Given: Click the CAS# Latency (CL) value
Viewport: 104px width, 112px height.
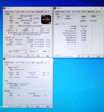Looking at the screenshot, I should click(x=83, y=31).
